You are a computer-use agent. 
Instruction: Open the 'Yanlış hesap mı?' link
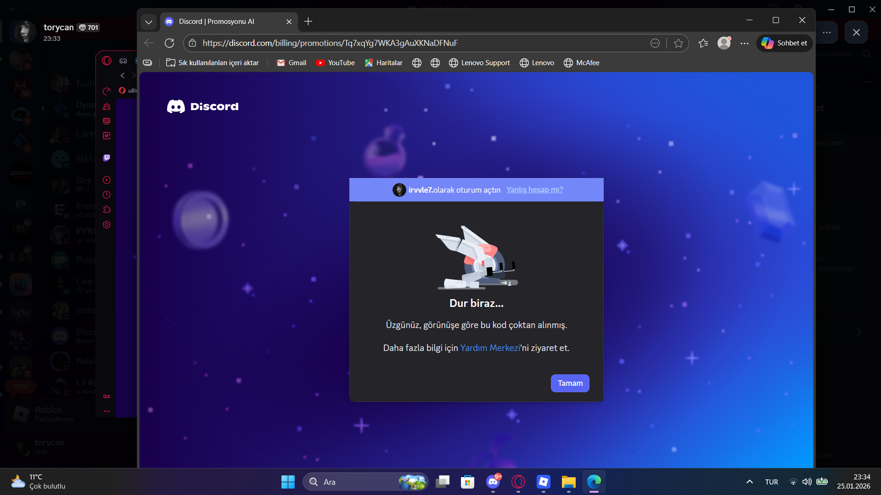click(x=534, y=189)
